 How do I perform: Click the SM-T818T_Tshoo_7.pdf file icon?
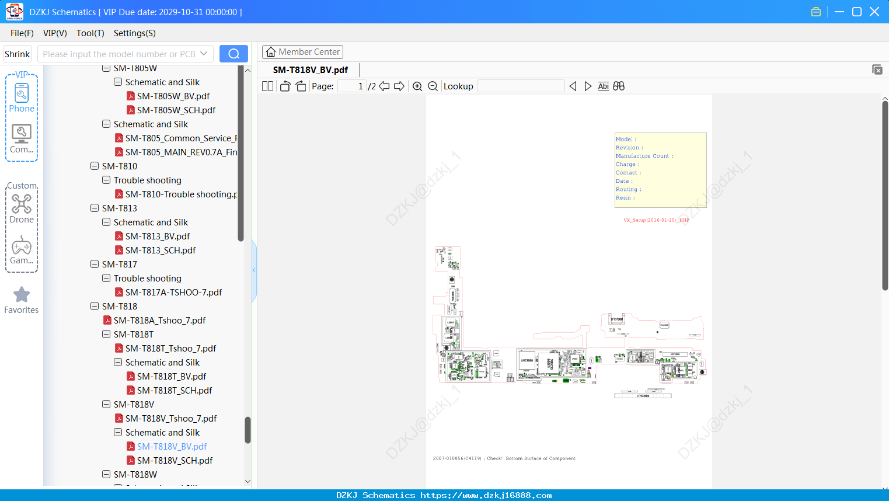coord(119,348)
